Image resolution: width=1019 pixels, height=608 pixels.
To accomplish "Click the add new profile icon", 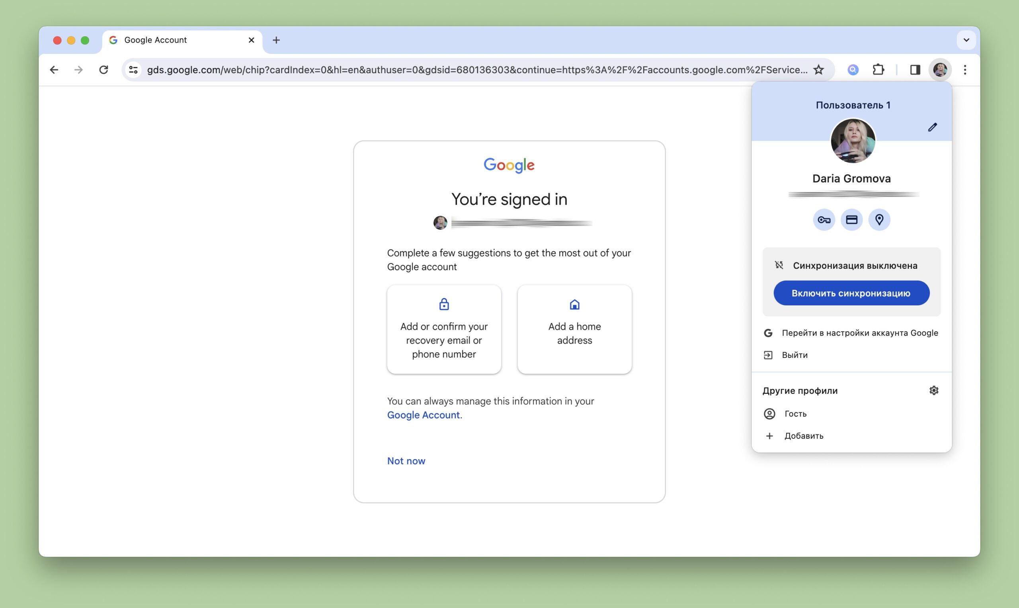I will click(769, 435).
